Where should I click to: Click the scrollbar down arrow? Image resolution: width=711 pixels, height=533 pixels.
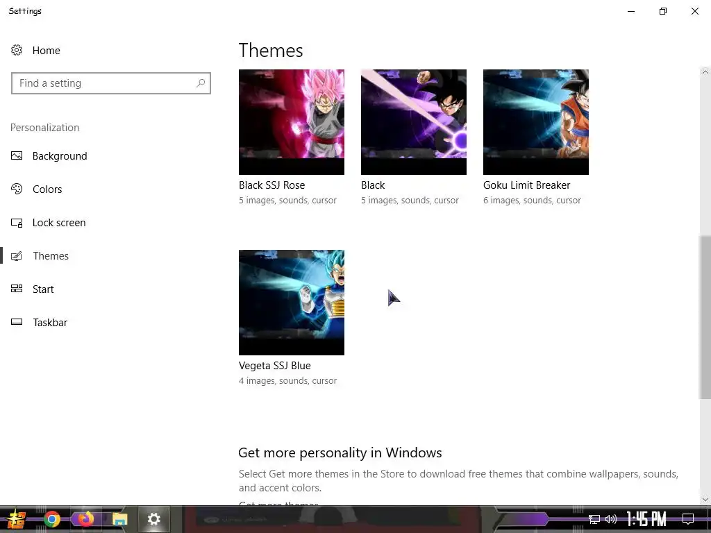point(705,500)
